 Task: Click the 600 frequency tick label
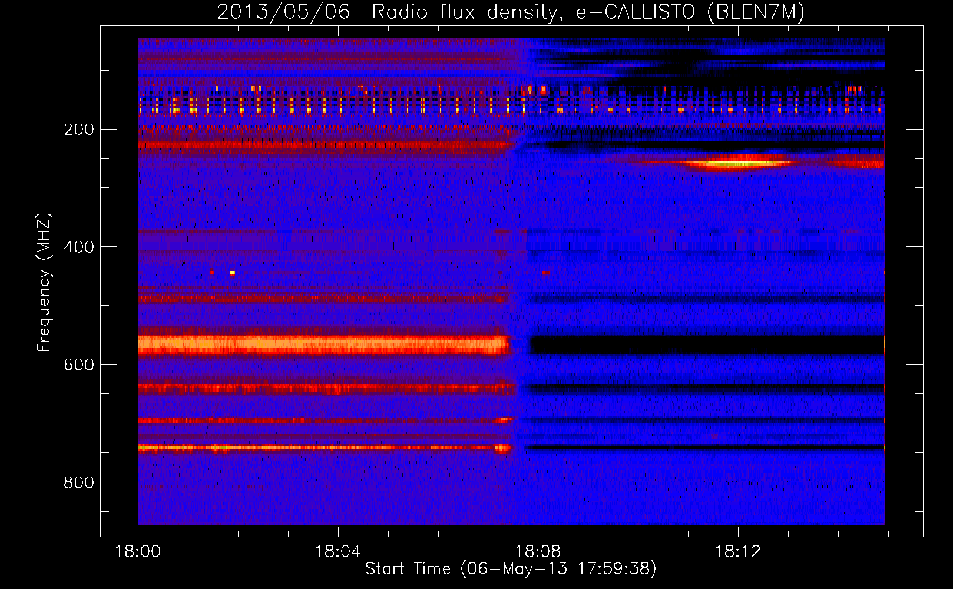[x=79, y=365]
